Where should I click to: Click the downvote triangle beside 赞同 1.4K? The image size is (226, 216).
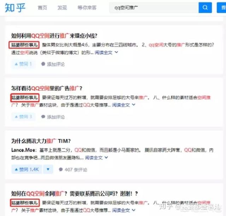tap(48, 169)
